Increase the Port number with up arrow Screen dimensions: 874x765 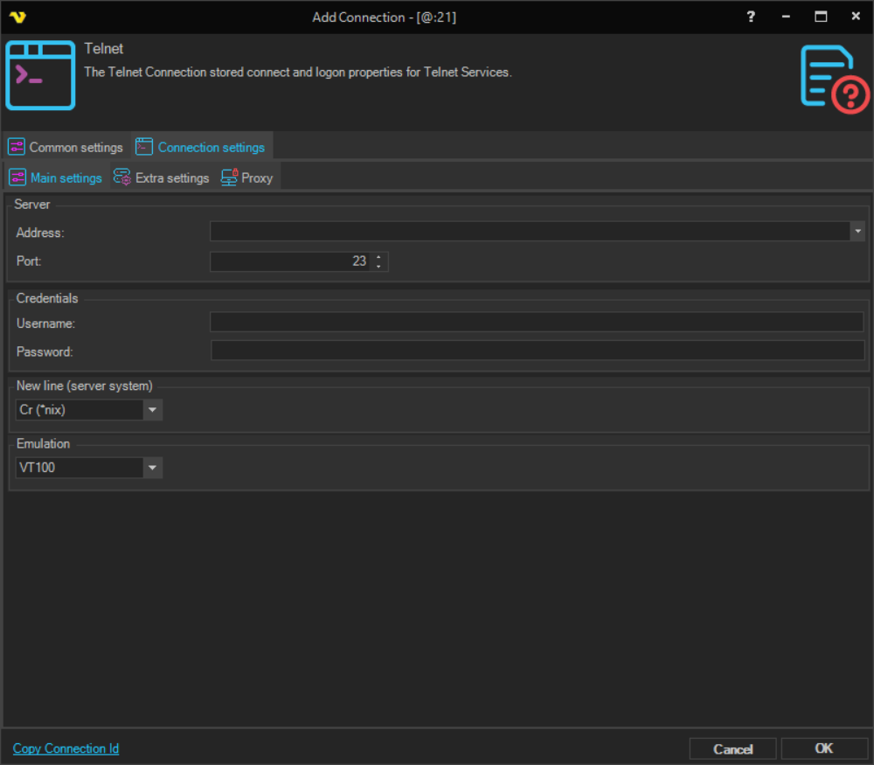coord(378,257)
